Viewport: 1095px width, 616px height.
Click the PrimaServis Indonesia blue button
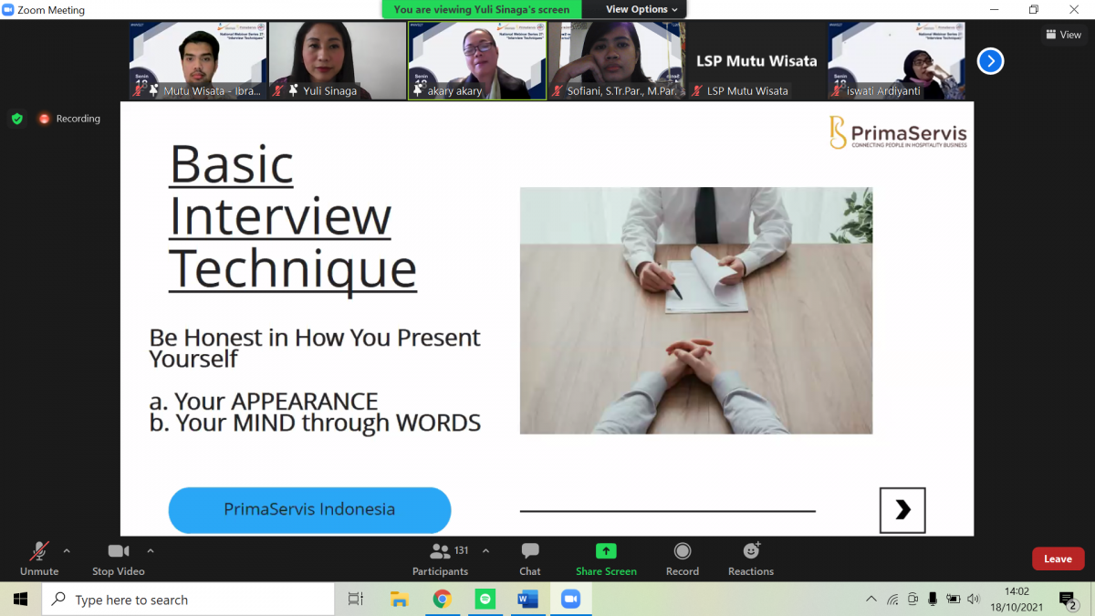point(309,509)
